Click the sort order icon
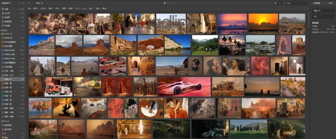The height and width of the screenshot is (139, 336). (275, 3)
